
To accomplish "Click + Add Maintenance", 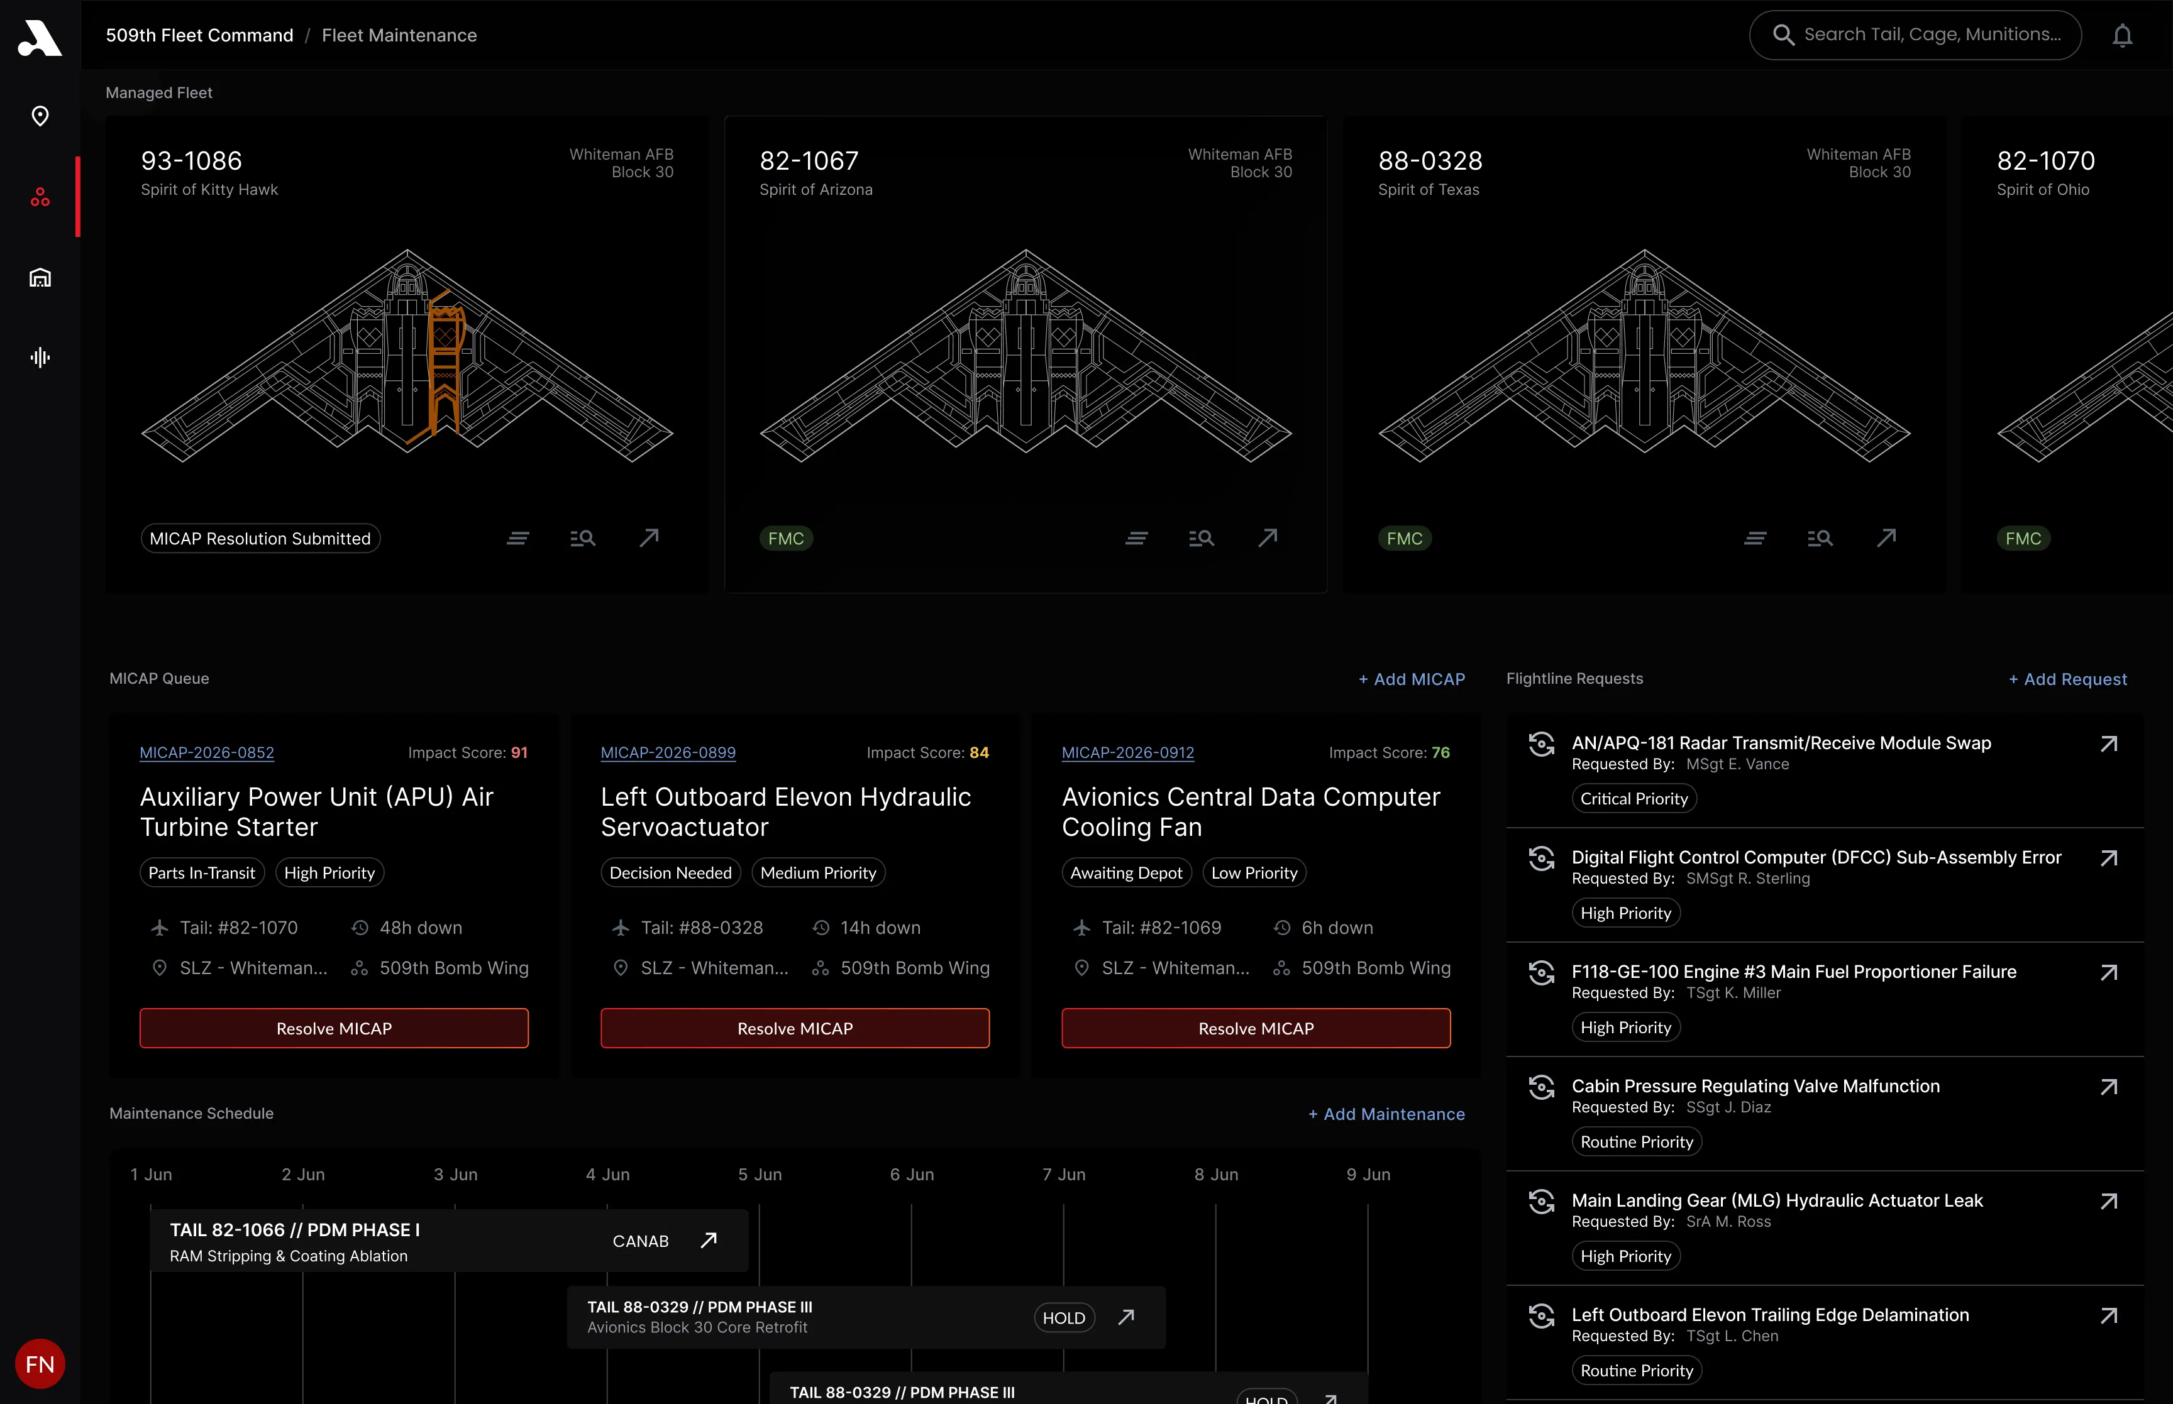I will [1386, 1114].
